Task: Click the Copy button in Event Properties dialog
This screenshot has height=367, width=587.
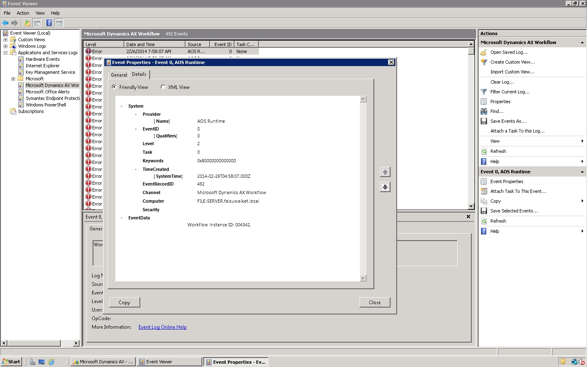Action: (x=124, y=302)
